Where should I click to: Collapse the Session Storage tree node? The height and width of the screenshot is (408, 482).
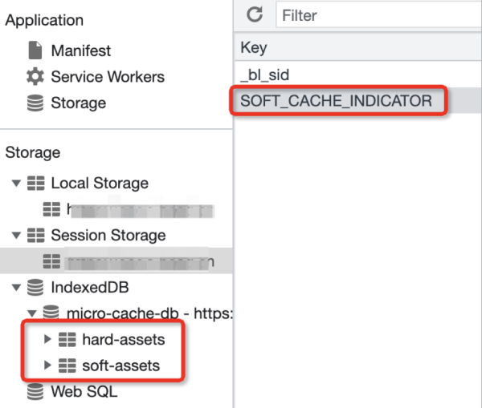click(x=16, y=236)
